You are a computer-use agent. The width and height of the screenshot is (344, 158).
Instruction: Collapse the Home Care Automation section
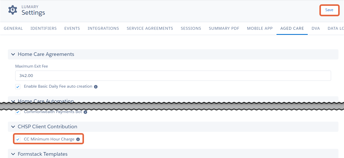[x=13, y=101]
